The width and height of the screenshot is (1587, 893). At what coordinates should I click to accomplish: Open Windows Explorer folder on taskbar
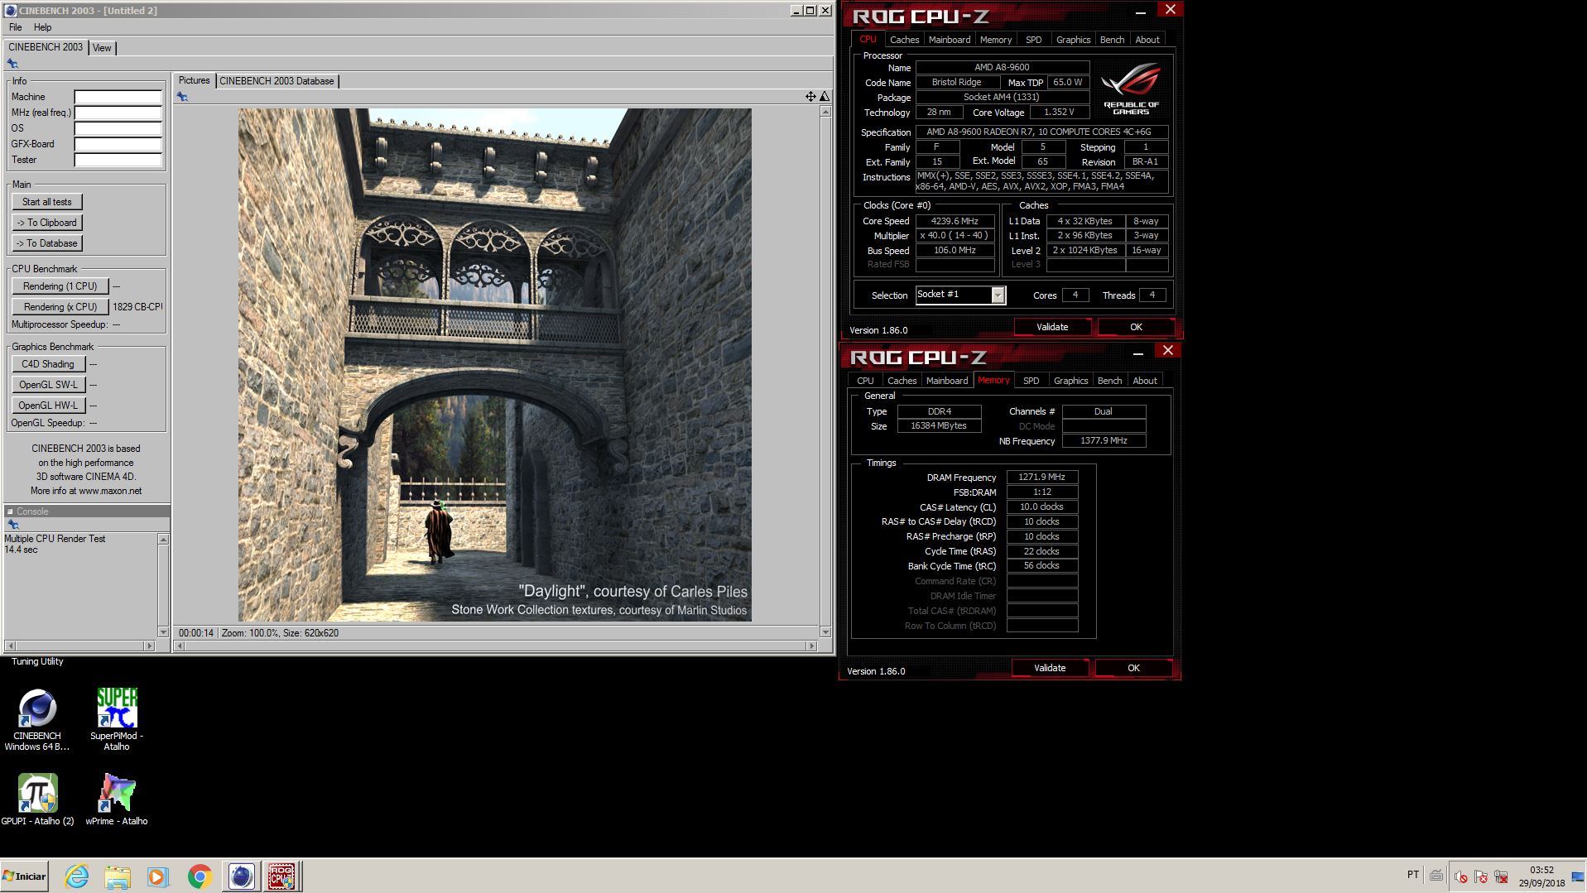118,876
